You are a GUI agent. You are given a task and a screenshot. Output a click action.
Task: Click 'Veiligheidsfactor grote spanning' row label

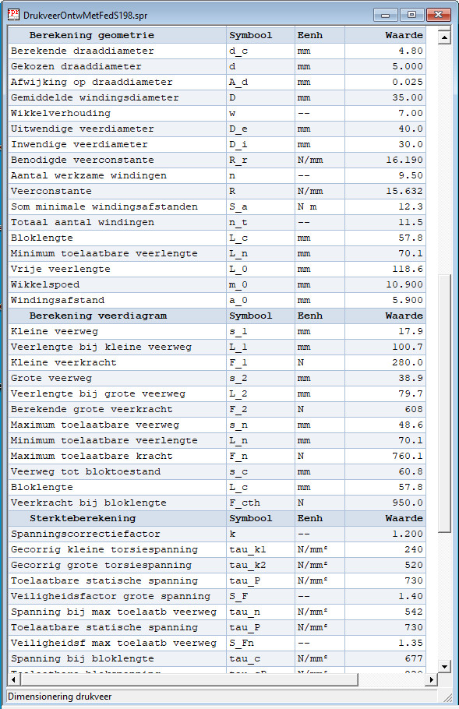click(x=111, y=596)
